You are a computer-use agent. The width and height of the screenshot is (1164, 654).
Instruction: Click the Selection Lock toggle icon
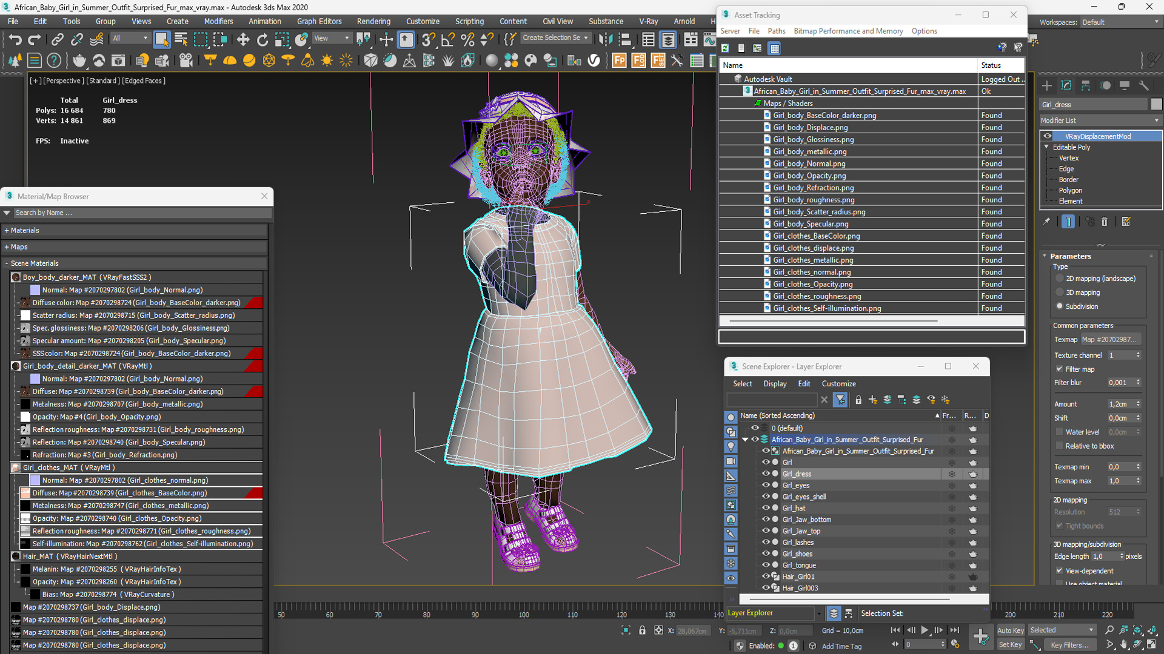[x=642, y=630]
